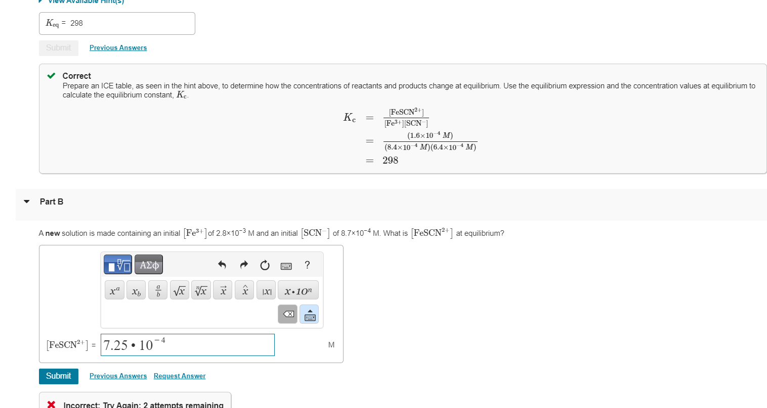The image size is (767, 408).
Task: Collapse the Part B section chevron
Action: pyautogui.click(x=26, y=201)
